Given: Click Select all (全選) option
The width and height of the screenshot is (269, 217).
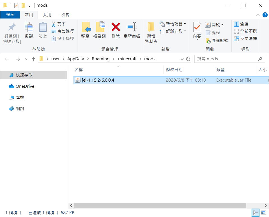Looking at the screenshot, I should click(x=236, y=24).
